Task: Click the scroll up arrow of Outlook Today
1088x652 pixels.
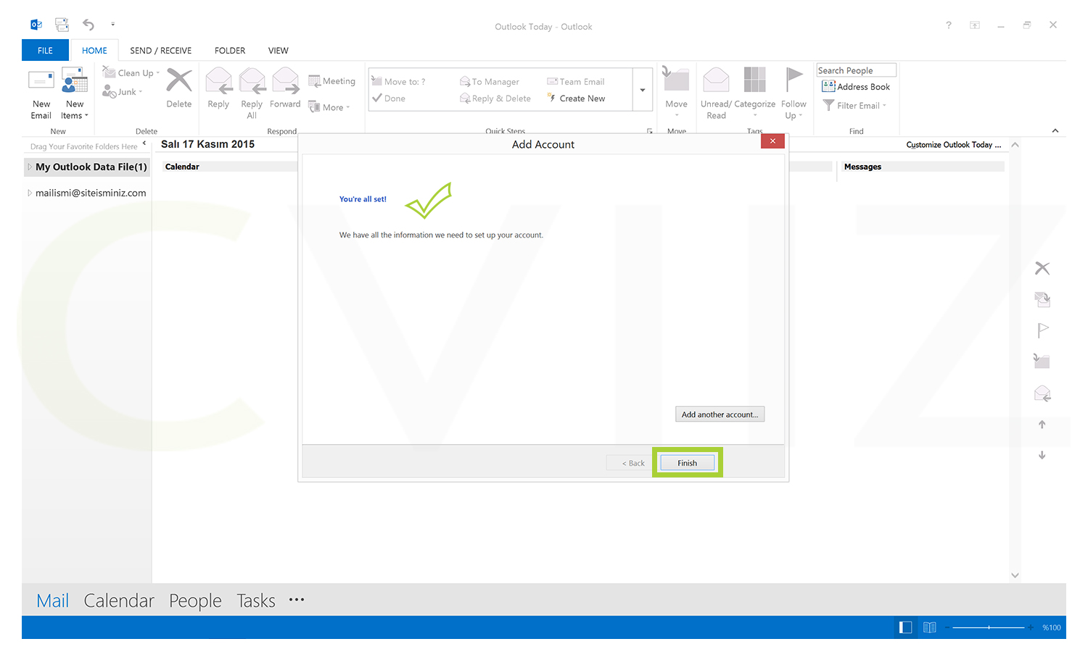Action: [1015, 145]
